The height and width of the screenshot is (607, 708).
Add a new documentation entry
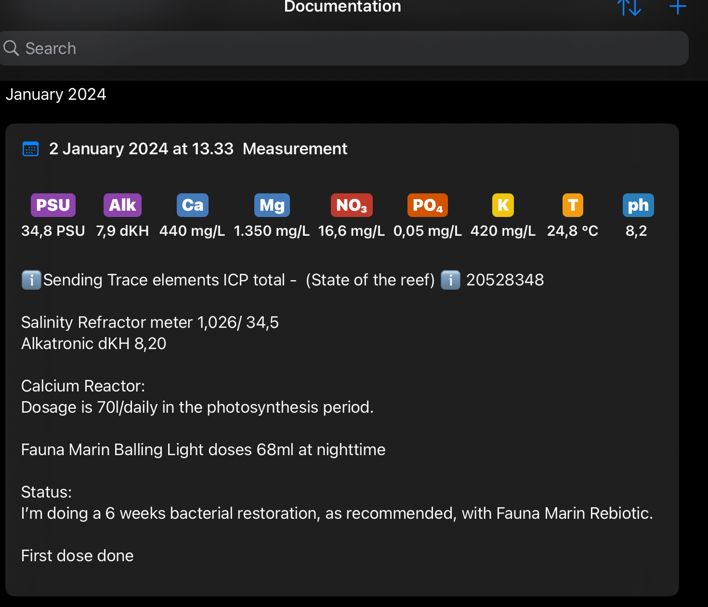click(x=677, y=7)
